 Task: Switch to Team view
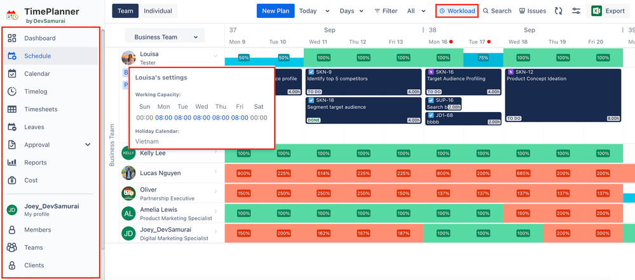126,11
